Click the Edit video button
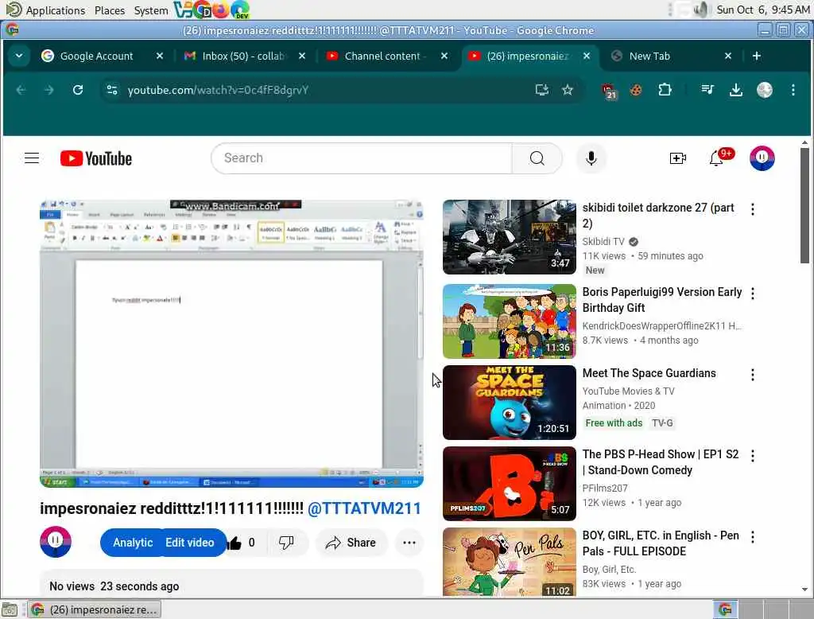Screen dimensions: 814x619 pyautogui.click(x=190, y=543)
